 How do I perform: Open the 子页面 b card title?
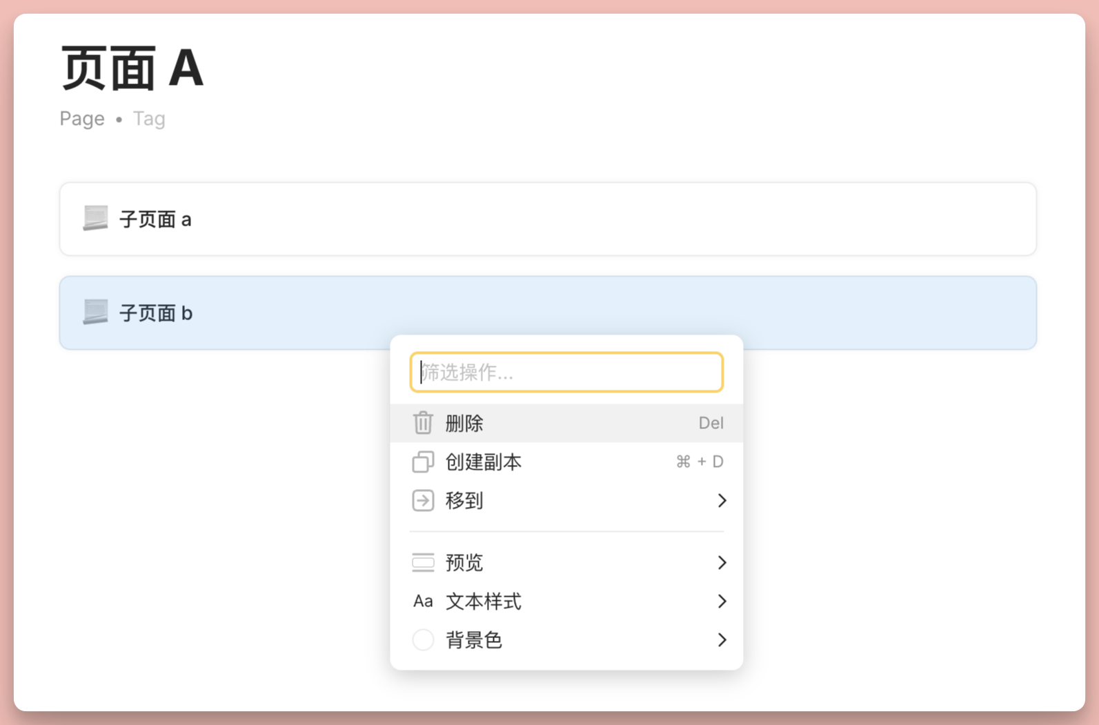[x=156, y=313]
